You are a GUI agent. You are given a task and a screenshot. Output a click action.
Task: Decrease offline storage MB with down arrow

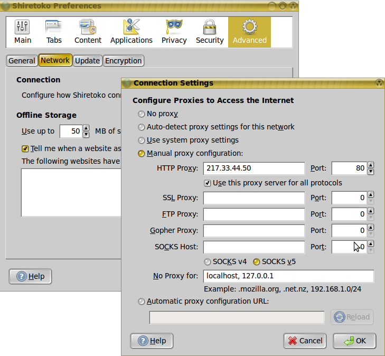click(x=86, y=135)
